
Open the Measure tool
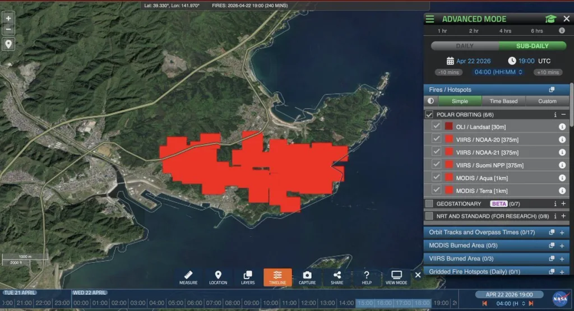pyautogui.click(x=188, y=277)
